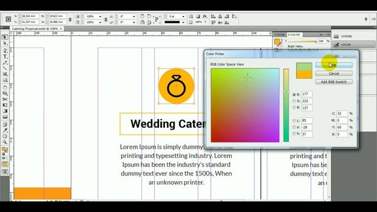Click the tint slider in Color panel
The height and width of the screenshot is (212, 377).
tap(302, 41)
